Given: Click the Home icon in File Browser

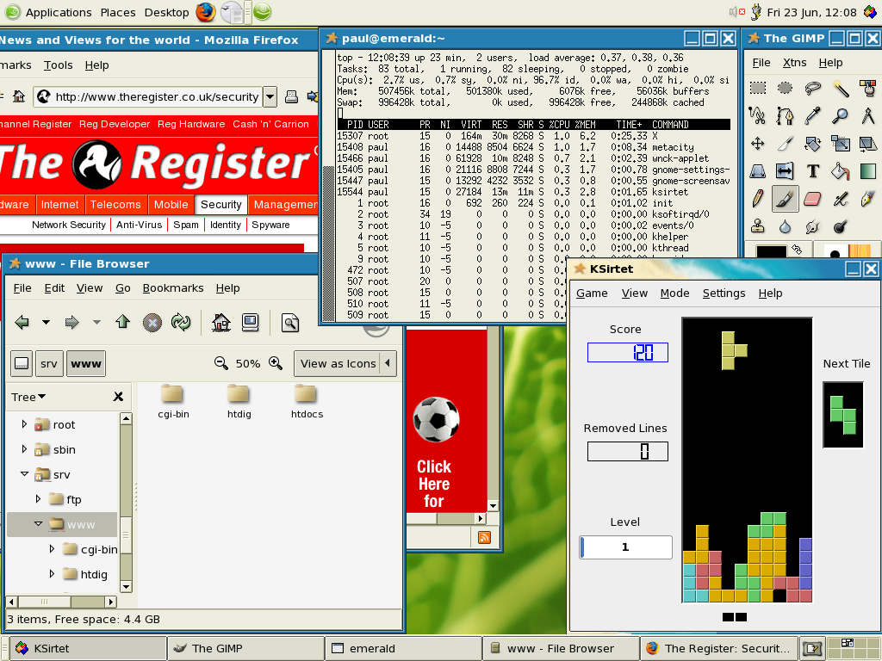Looking at the screenshot, I should (221, 323).
